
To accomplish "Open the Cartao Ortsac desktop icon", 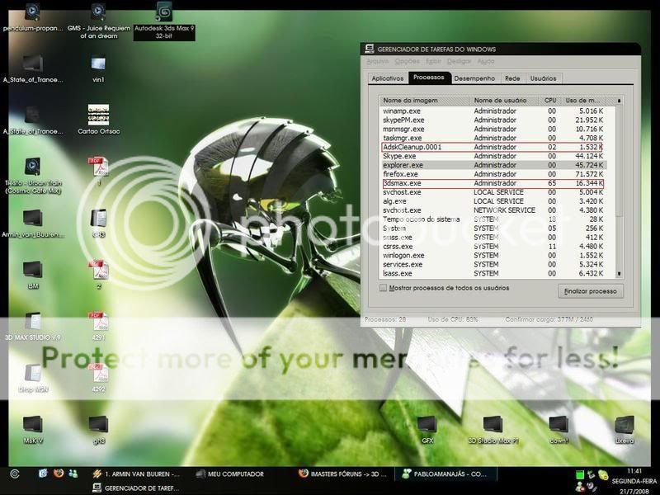I will (98, 115).
